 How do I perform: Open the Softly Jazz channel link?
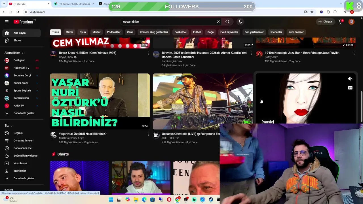point(271,57)
